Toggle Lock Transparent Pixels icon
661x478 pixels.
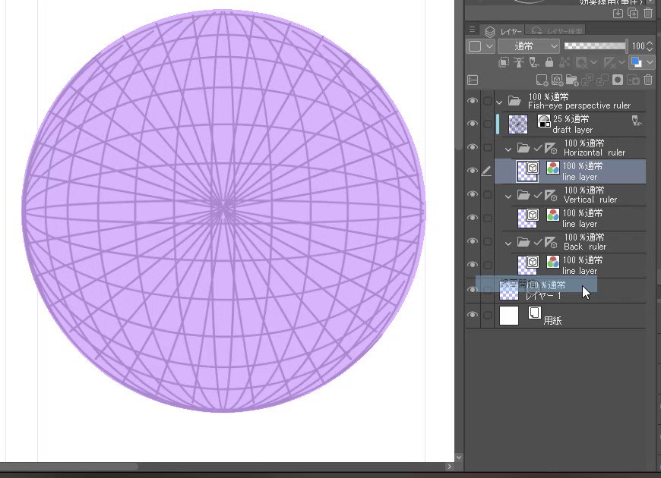click(x=564, y=63)
